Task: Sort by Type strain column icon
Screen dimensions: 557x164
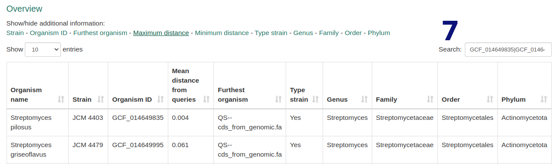Action: [315, 99]
